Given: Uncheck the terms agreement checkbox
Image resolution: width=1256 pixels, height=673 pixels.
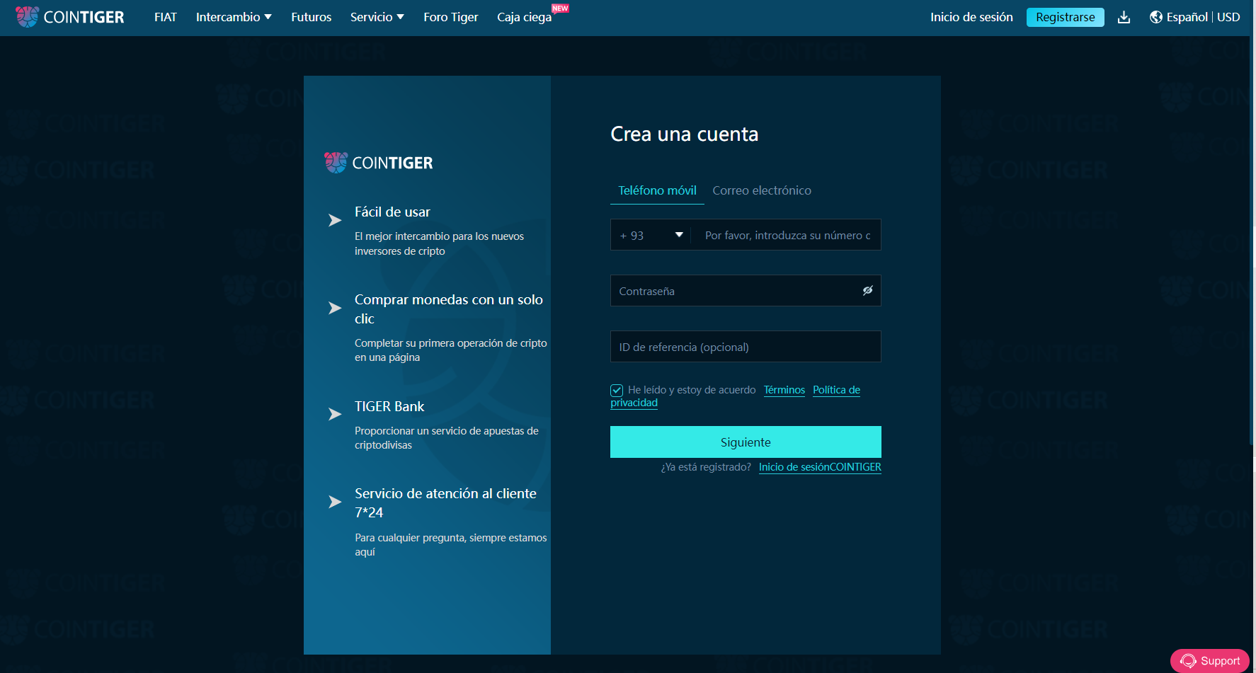Looking at the screenshot, I should [x=617, y=390].
